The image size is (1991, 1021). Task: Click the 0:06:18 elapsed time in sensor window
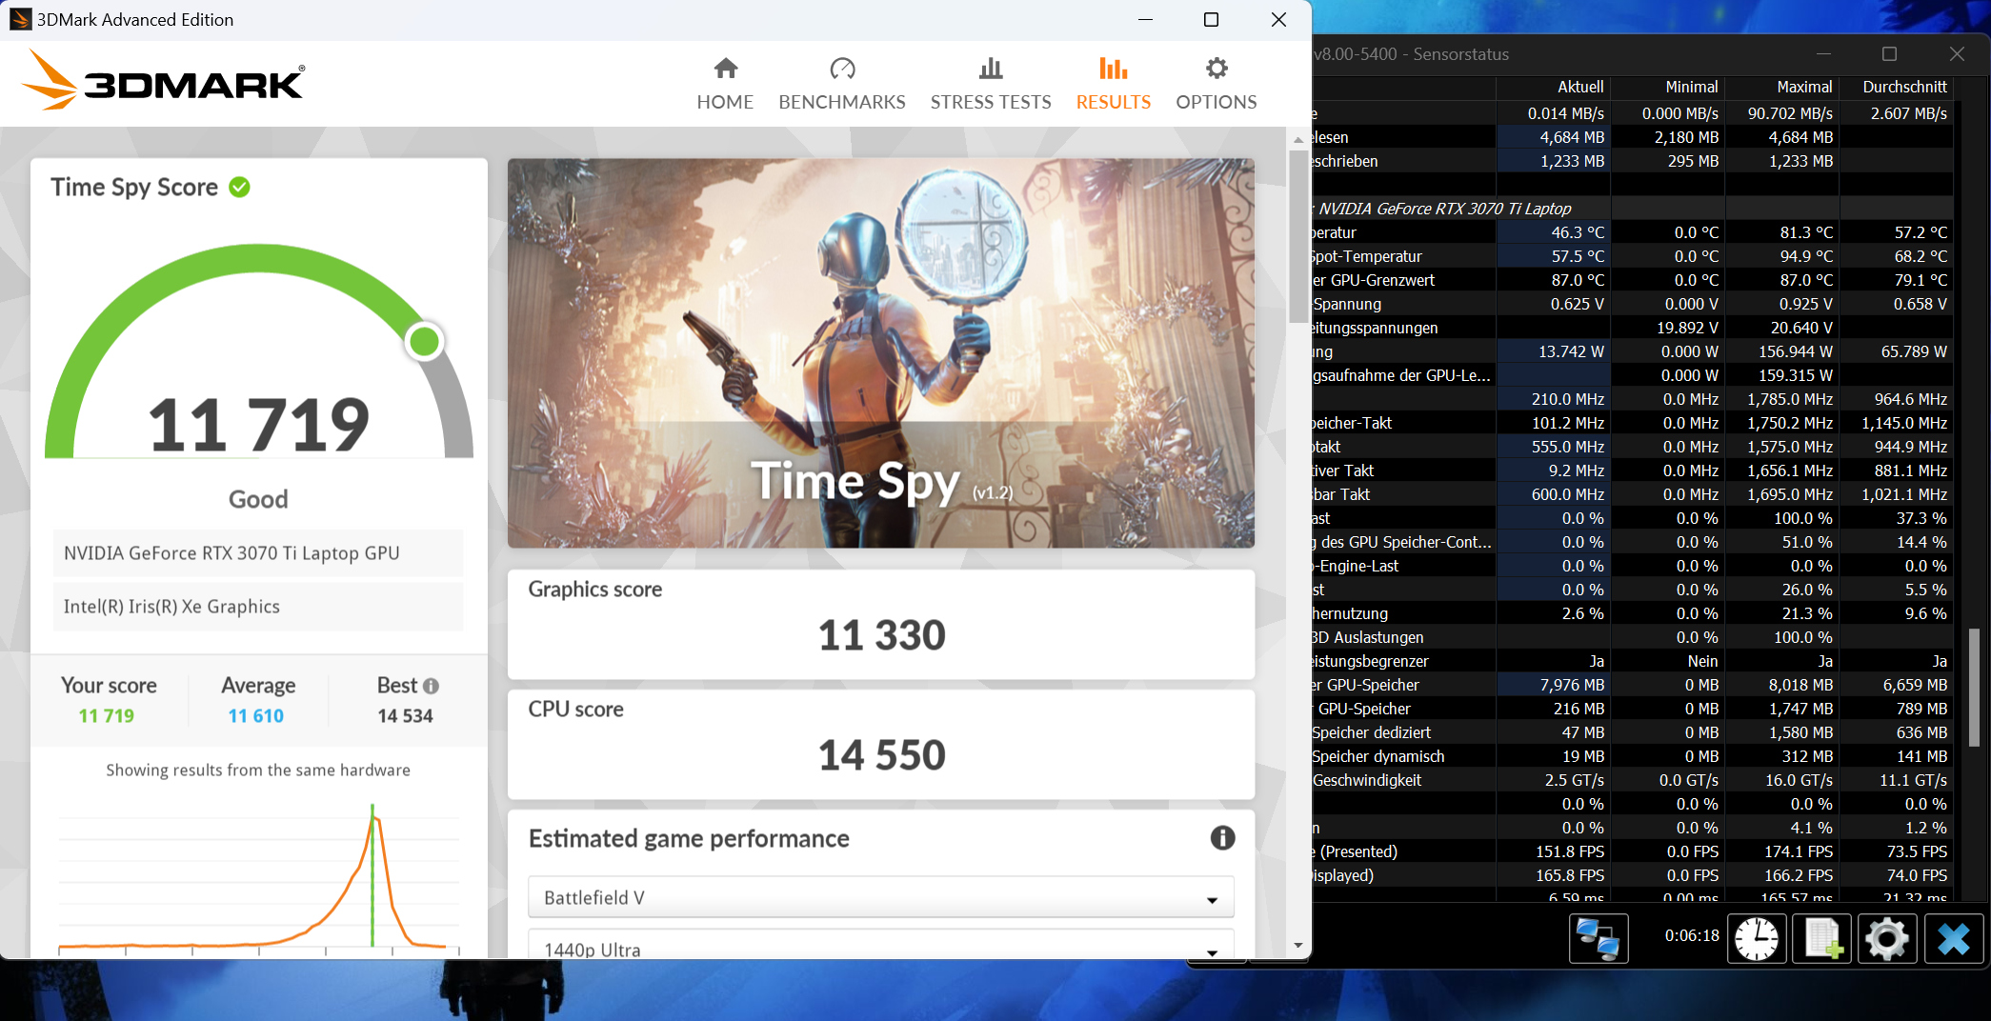point(1692,936)
